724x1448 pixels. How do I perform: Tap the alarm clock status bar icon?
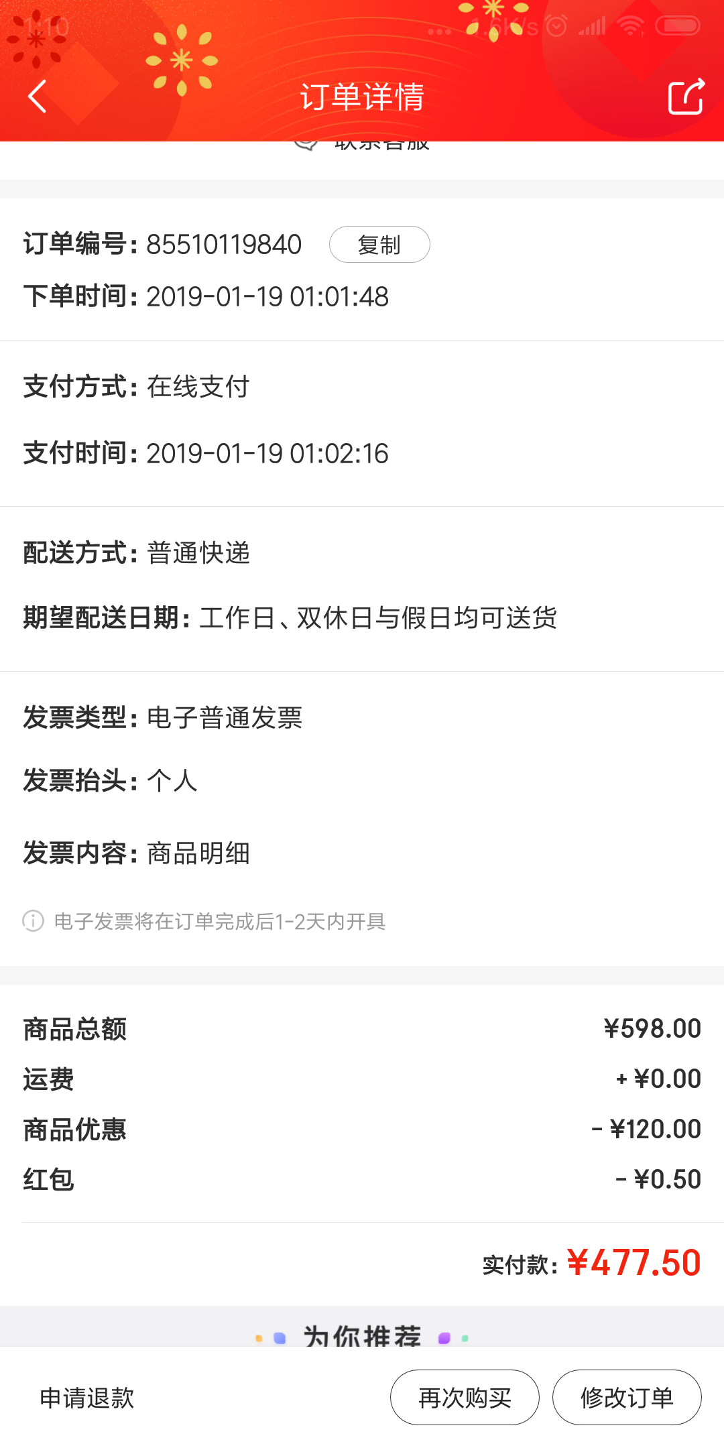point(556,27)
